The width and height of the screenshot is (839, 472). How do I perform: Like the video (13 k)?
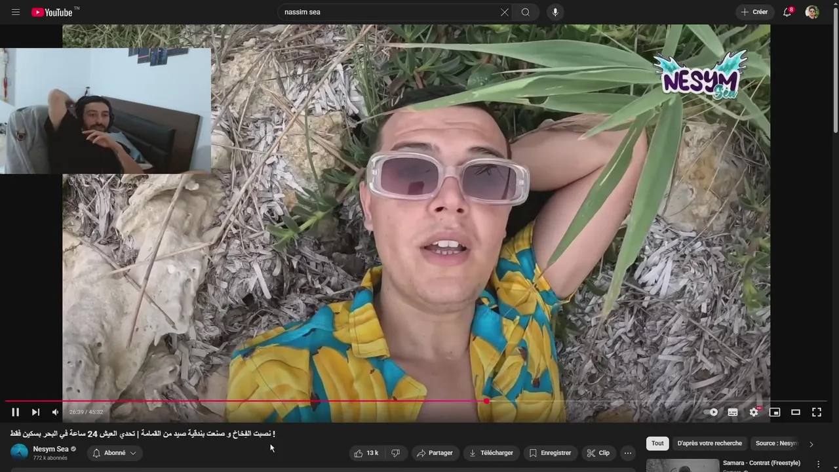point(366,453)
